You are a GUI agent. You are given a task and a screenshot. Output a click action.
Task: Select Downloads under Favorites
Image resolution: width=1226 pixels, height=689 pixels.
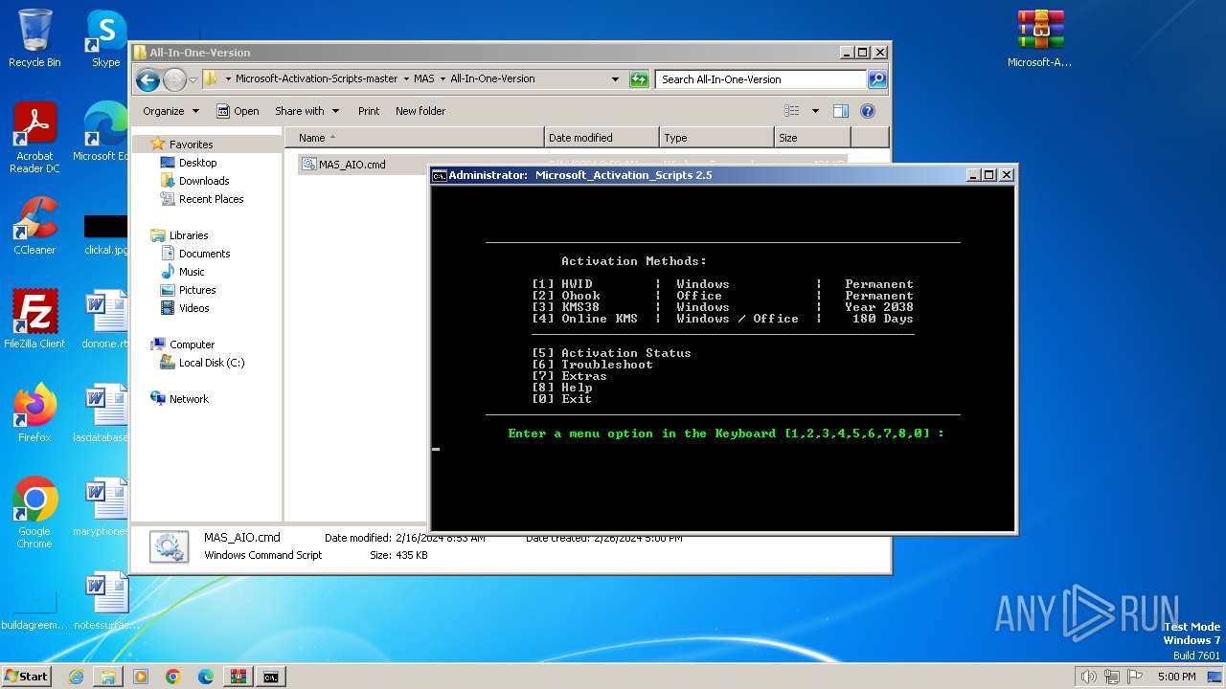coord(204,181)
